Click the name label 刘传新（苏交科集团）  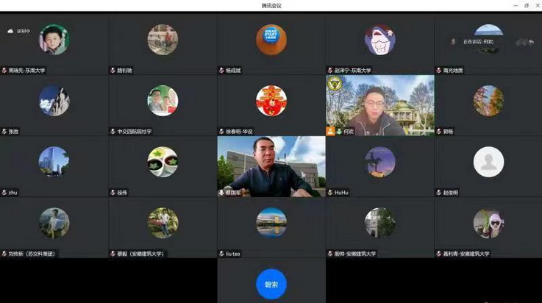[x=32, y=254]
